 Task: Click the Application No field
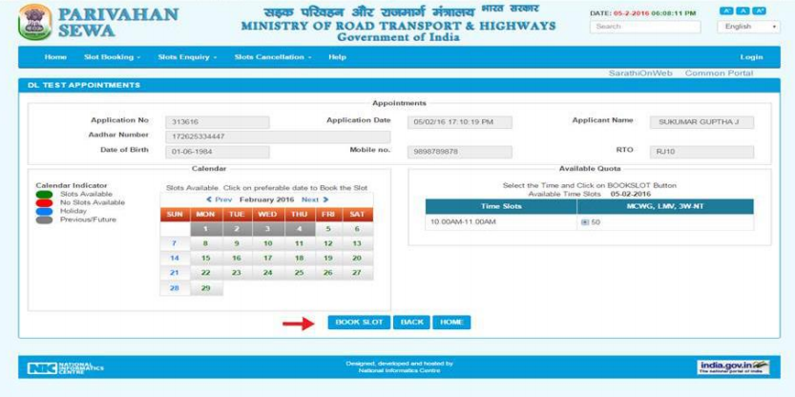point(218,123)
